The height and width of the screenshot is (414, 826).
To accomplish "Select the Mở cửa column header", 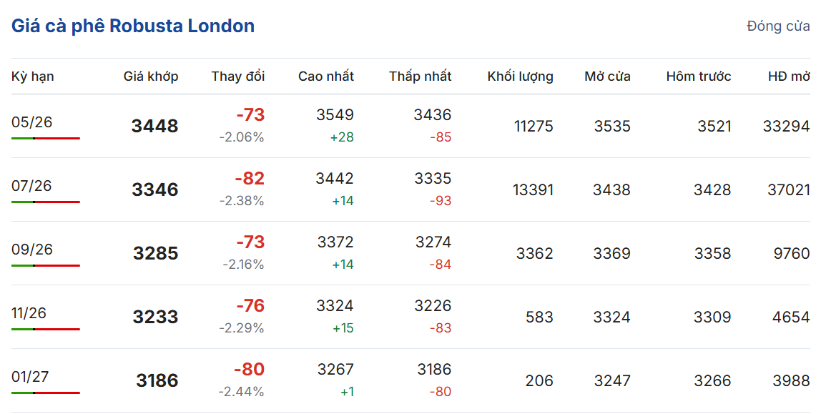I will (x=607, y=77).
